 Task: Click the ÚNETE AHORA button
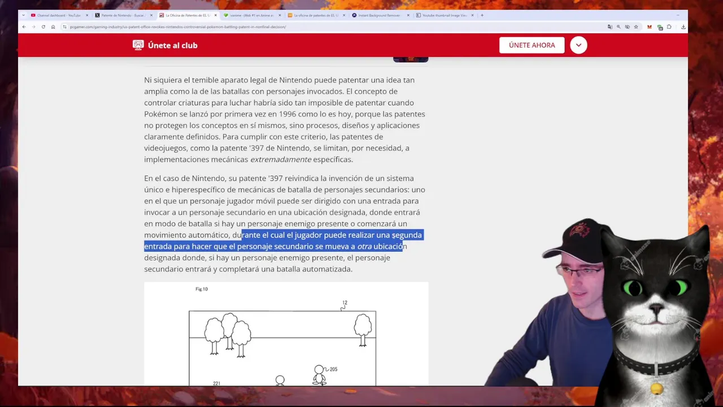tap(532, 45)
